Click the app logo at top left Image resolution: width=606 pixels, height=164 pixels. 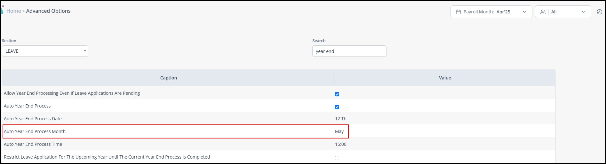point(2,10)
